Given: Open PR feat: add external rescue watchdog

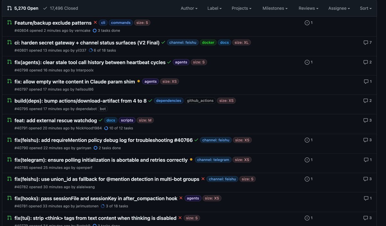Looking at the screenshot, I should [56, 120].
